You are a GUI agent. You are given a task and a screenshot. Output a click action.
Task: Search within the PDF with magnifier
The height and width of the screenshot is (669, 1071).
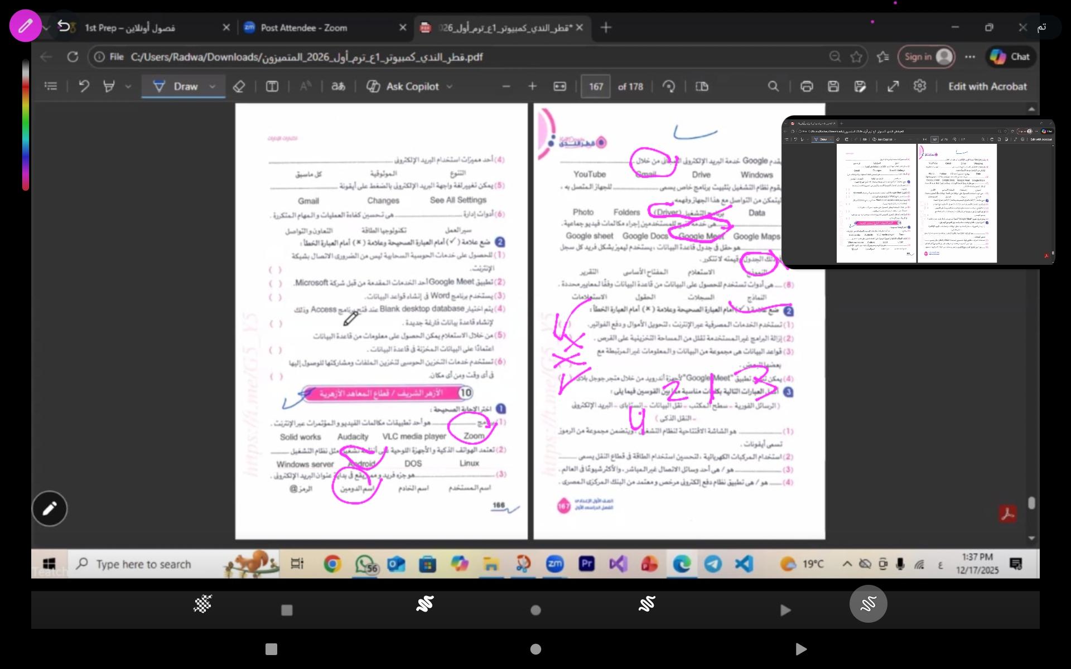pos(773,86)
